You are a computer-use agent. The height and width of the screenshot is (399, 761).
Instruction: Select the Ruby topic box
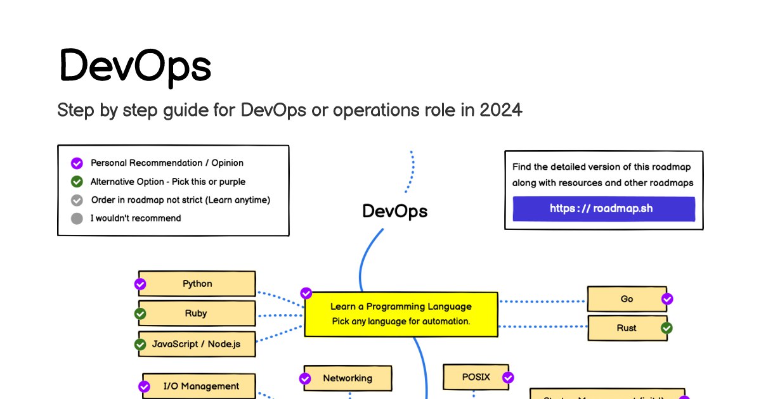point(196,313)
